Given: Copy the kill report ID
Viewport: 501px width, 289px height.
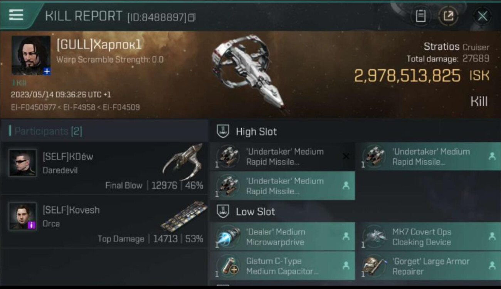Looking at the screenshot, I should tap(192, 17).
